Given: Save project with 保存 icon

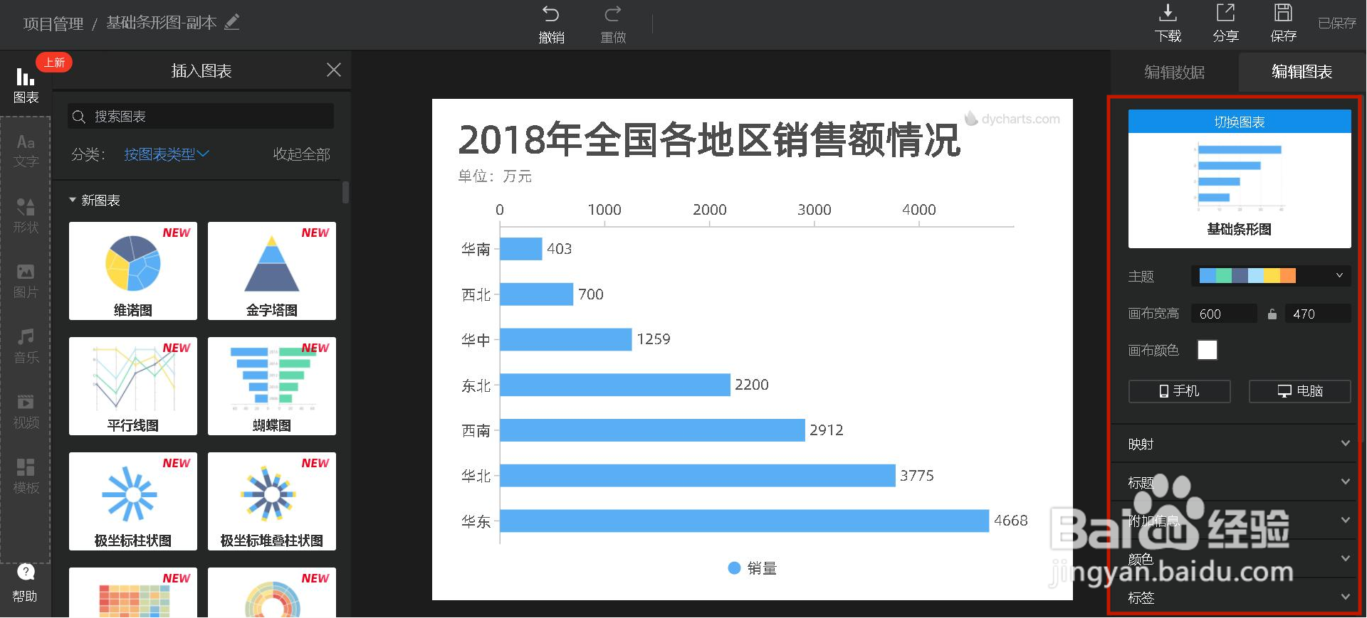Looking at the screenshot, I should tap(1283, 13).
